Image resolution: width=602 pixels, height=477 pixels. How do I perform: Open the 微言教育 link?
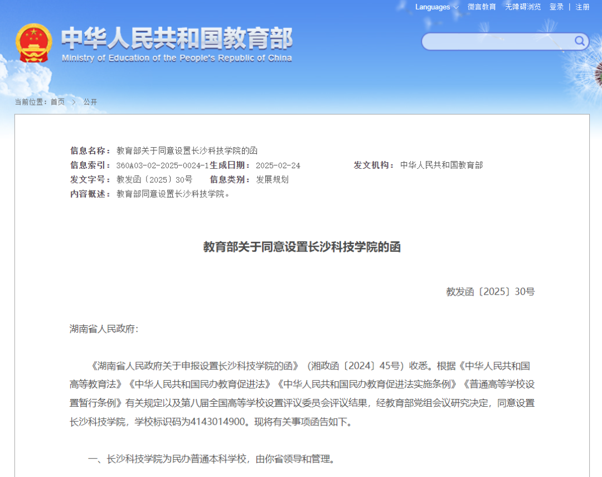click(483, 7)
